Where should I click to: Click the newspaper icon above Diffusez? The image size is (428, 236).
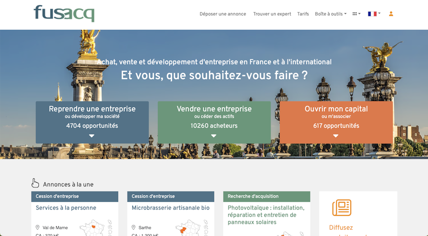point(342,208)
